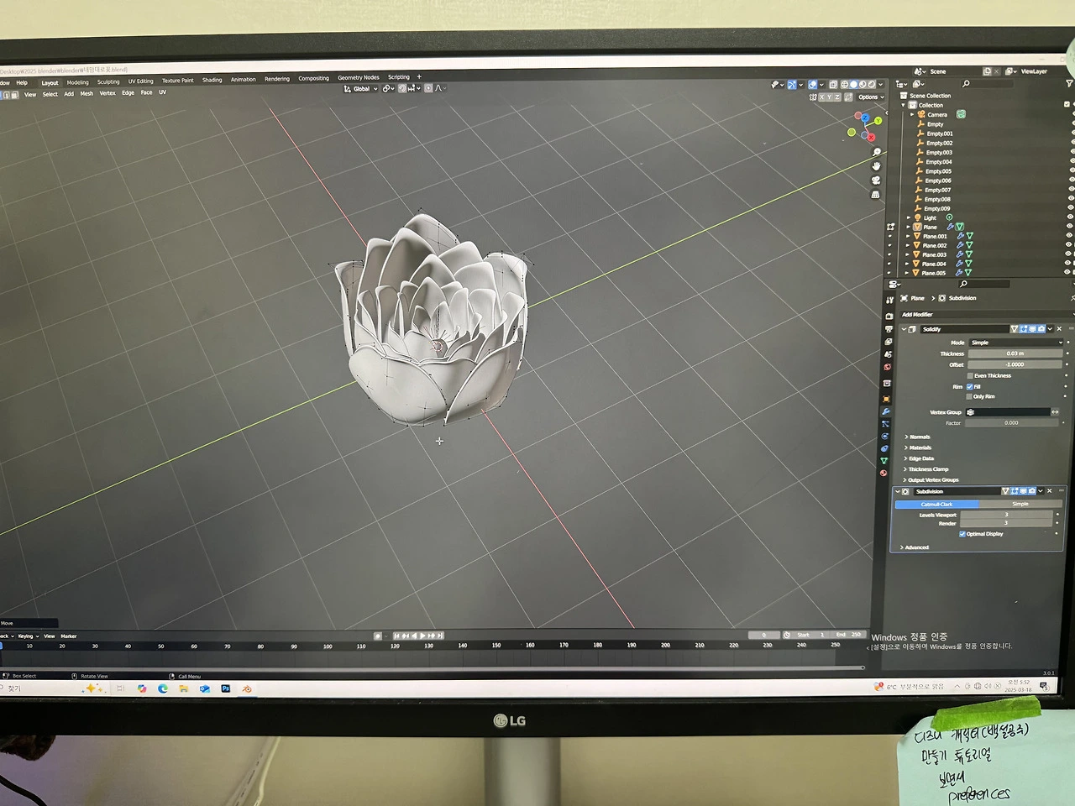Click the Offset value field

tap(1015, 364)
